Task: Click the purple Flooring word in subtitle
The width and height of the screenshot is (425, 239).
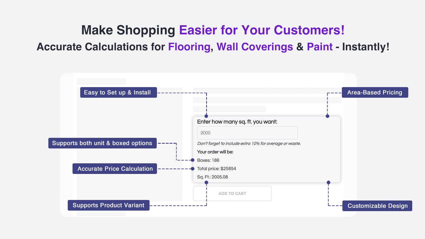Action: 189,47
